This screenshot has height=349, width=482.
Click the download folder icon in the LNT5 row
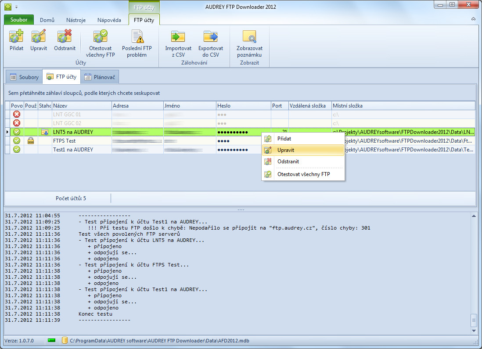pos(45,132)
